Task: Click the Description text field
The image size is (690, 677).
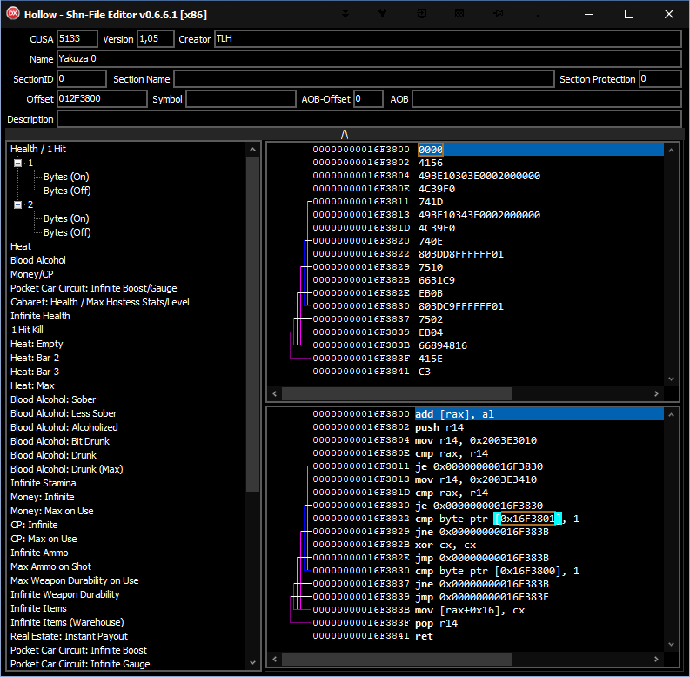Action: pyautogui.click(x=369, y=119)
